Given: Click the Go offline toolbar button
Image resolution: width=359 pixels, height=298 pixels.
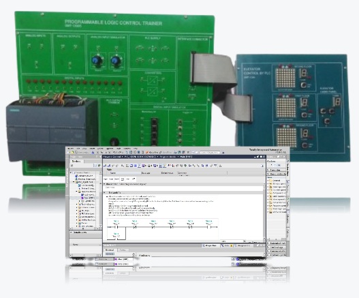Looking at the screenshot, I should 167,152.
